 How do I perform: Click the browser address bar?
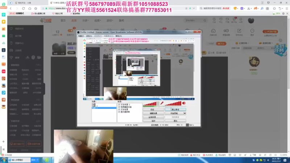119,8
